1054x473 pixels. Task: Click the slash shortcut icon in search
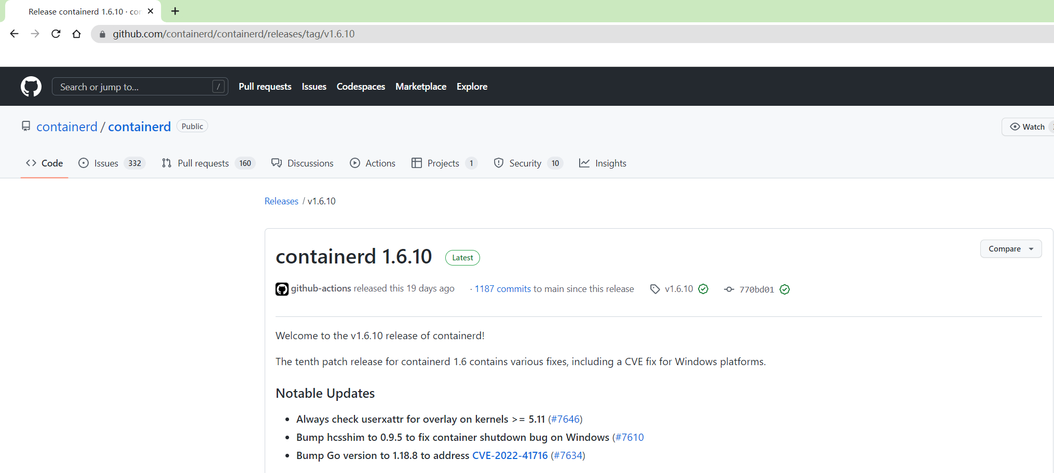pyautogui.click(x=218, y=87)
